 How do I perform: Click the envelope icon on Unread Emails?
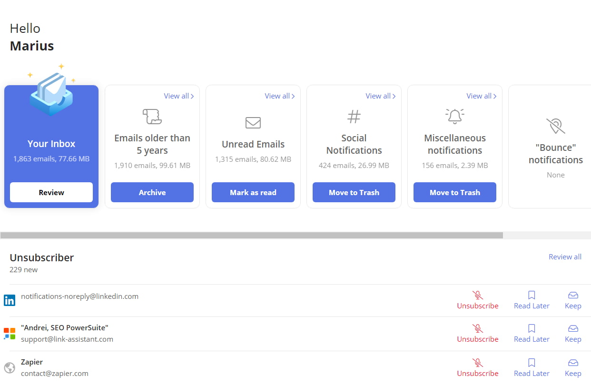253,123
